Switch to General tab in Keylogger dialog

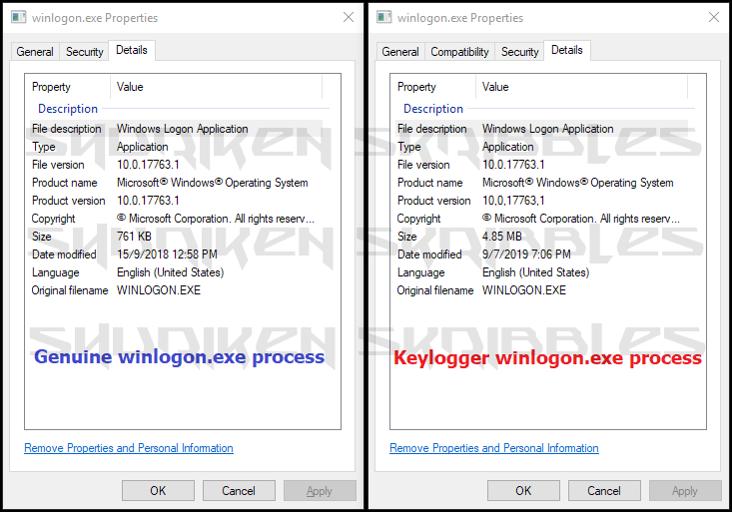click(x=400, y=52)
